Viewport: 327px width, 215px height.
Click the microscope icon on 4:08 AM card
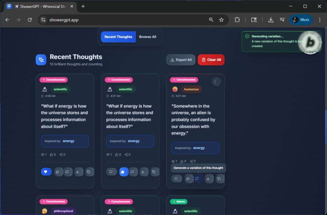(44, 89)
